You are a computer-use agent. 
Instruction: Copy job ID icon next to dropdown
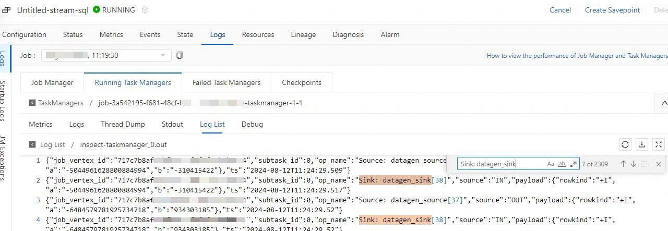pos(180,55)
